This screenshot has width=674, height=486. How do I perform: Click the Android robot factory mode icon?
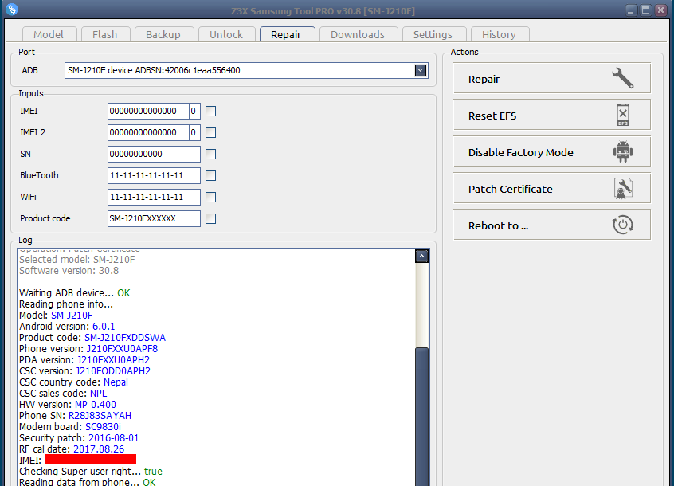(623, 151)
